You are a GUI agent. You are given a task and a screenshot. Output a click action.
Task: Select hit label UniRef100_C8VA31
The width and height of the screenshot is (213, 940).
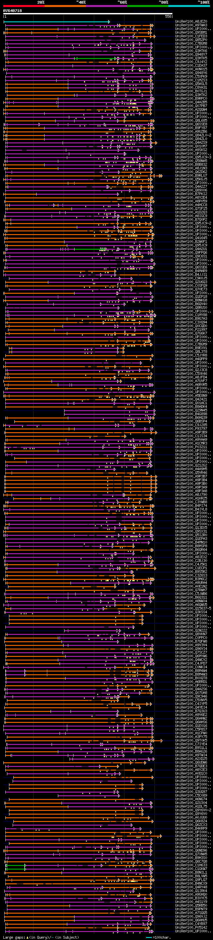click(191, 87)
